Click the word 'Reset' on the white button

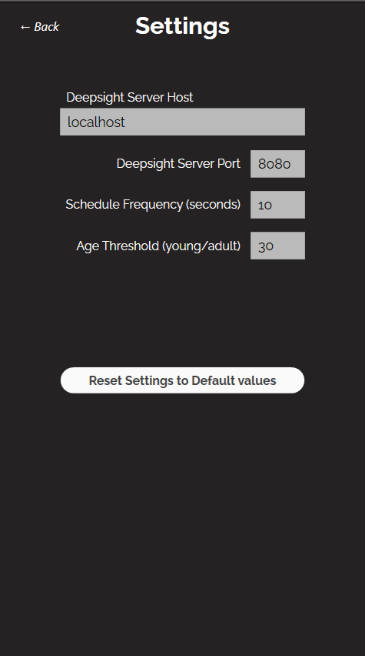[x=105, y=380]
